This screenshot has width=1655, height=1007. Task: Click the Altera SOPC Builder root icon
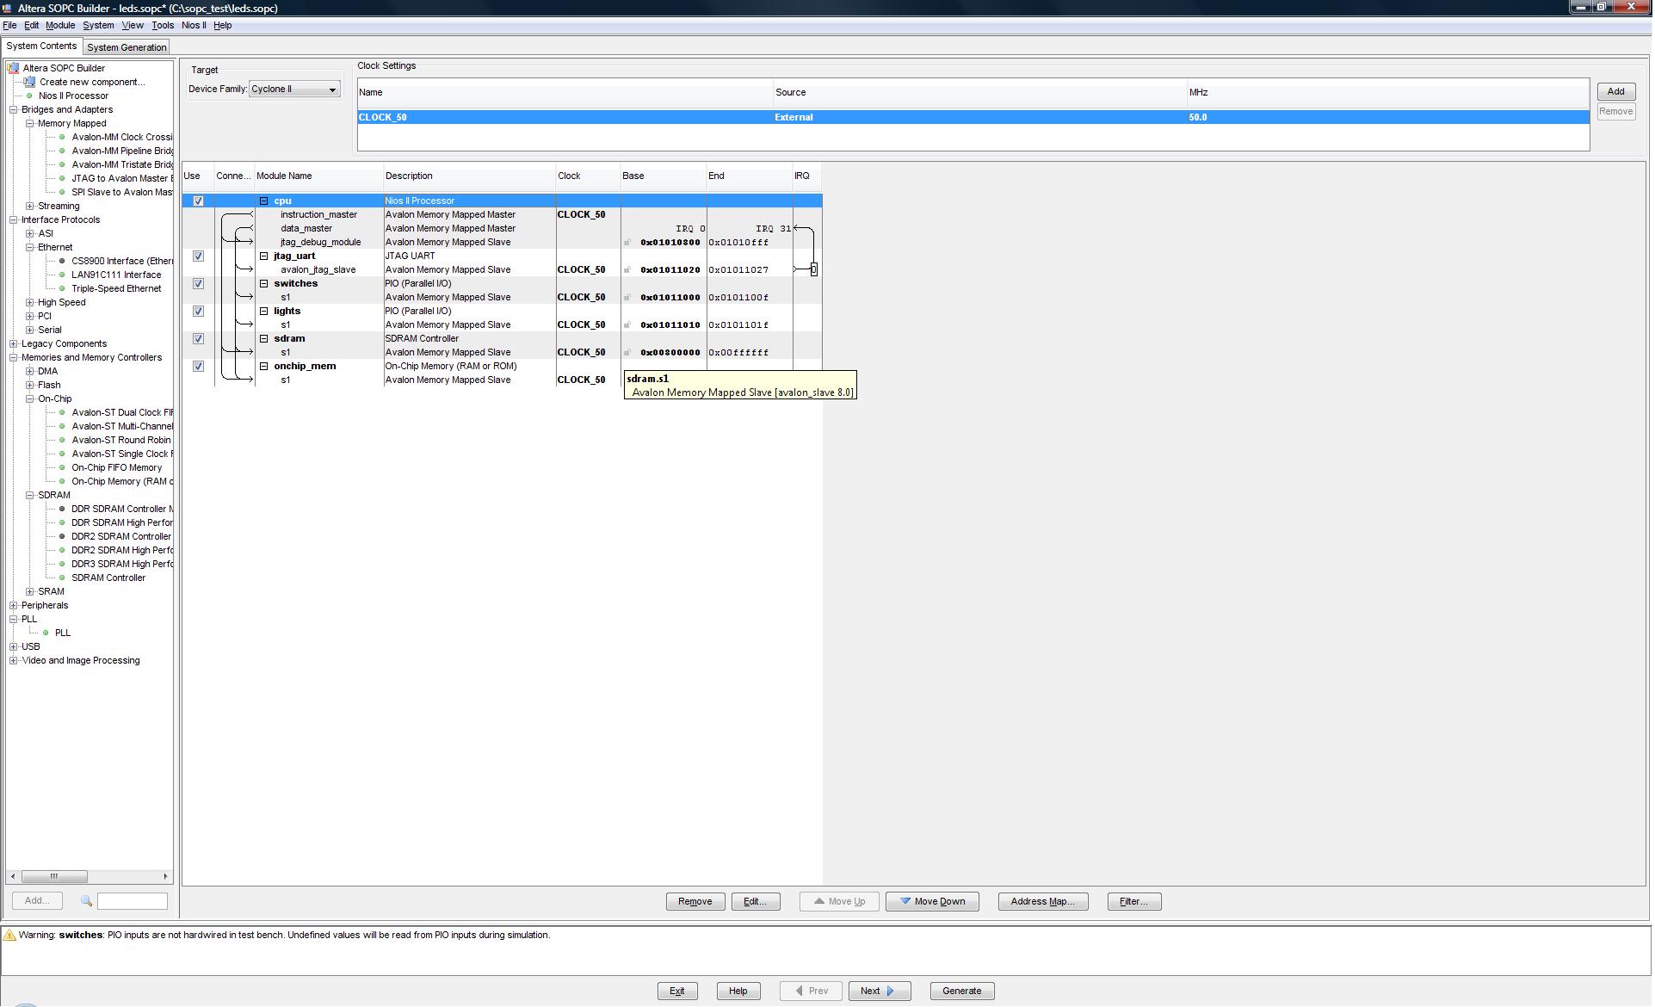point(13,68)
